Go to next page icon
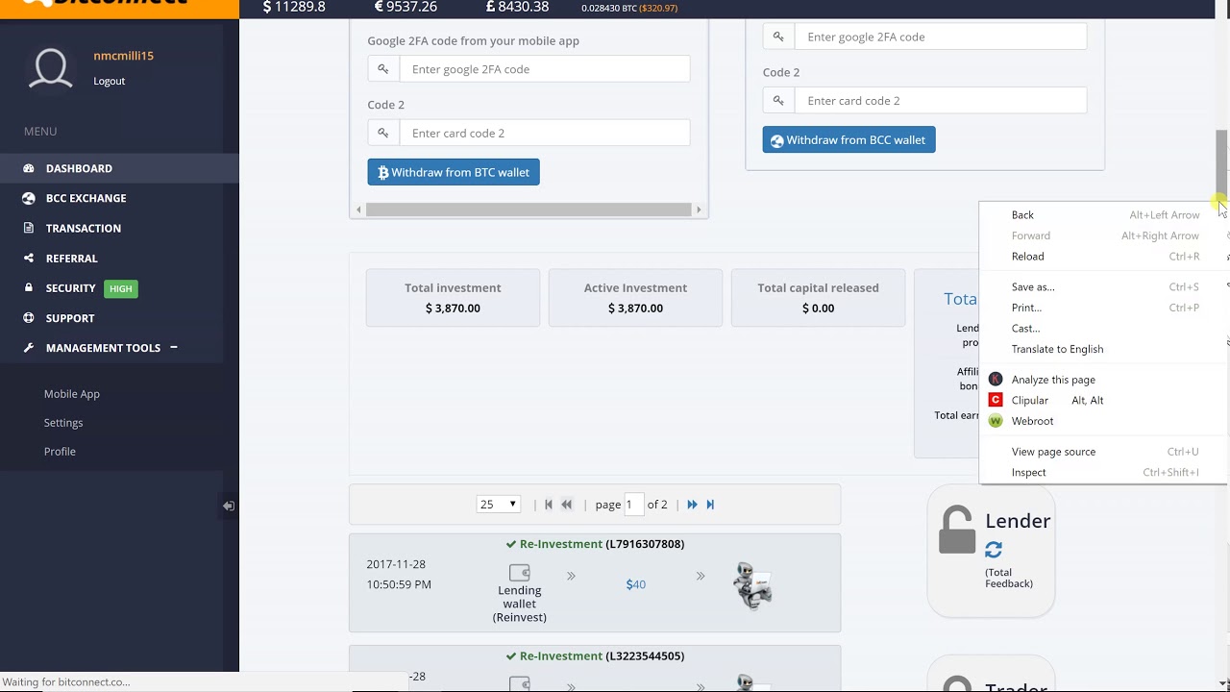The image size is (1230, 692). (x=692, y=505)
